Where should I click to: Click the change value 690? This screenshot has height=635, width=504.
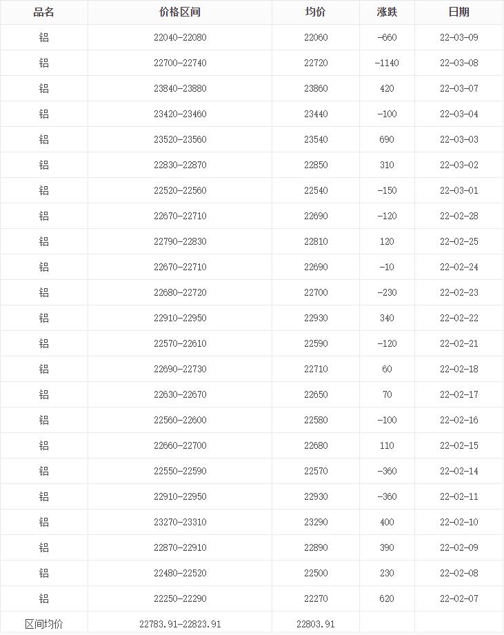click(387, 140)
